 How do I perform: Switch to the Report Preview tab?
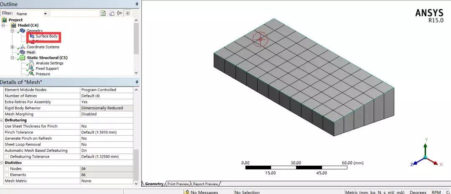(x=205, y=184)
